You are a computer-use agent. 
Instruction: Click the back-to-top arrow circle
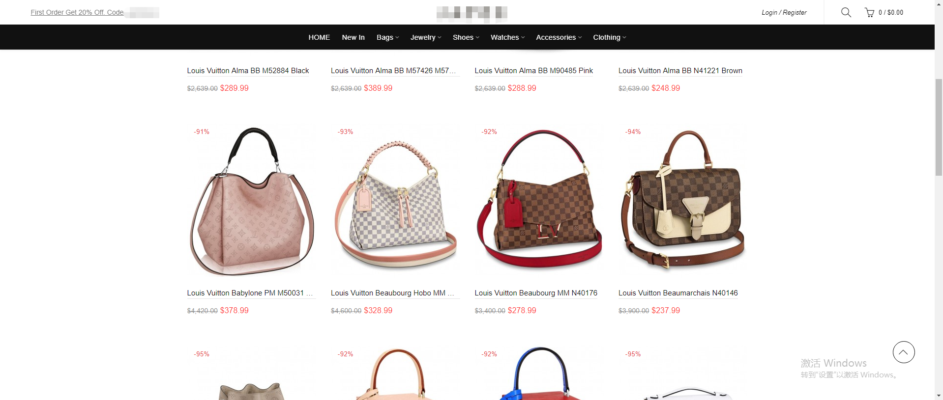(903, 352)
